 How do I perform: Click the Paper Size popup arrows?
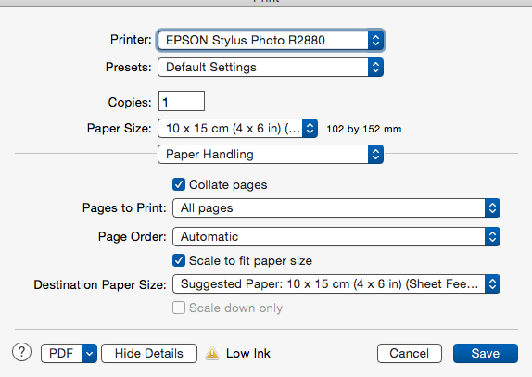[310, 128]
